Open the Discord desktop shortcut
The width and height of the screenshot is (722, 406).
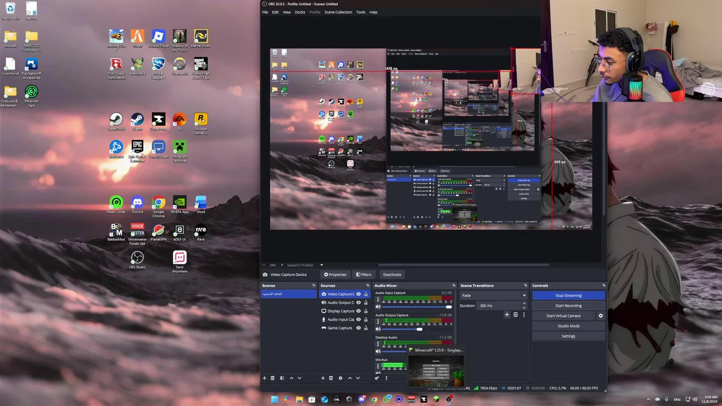137,204
